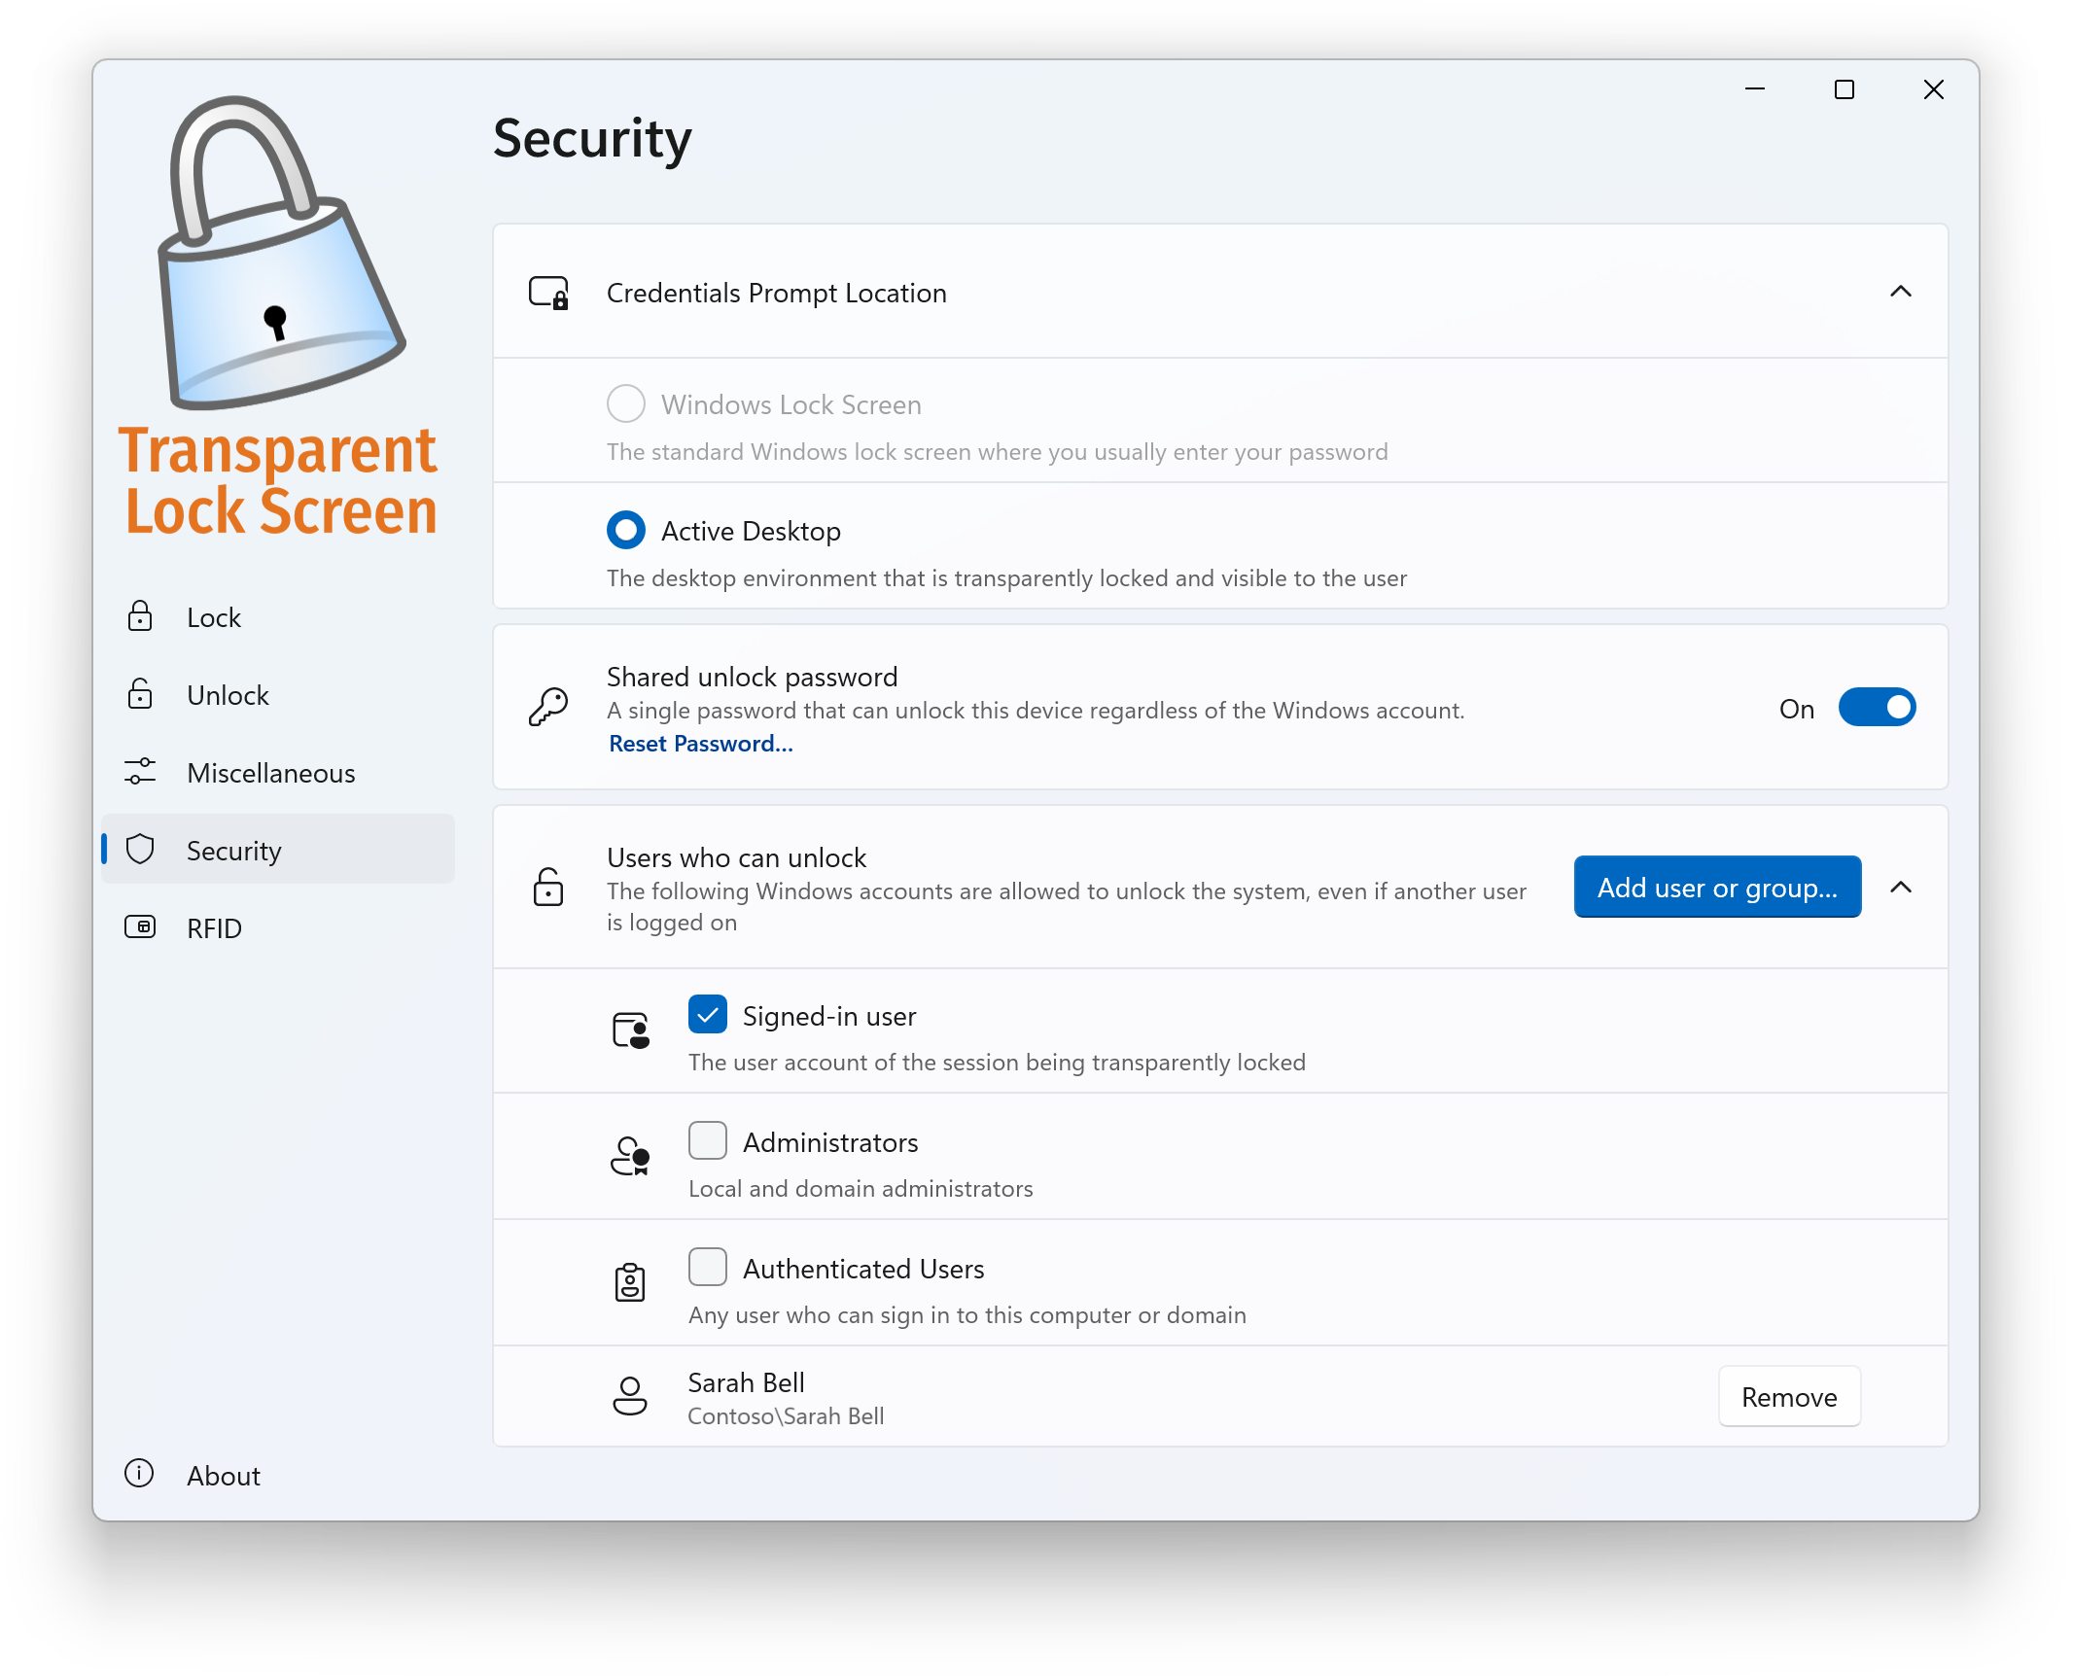The height and width of the screenshot is (1676, 2073).
Task: Collapse the Users who can unlock section
Action: 1903,888
